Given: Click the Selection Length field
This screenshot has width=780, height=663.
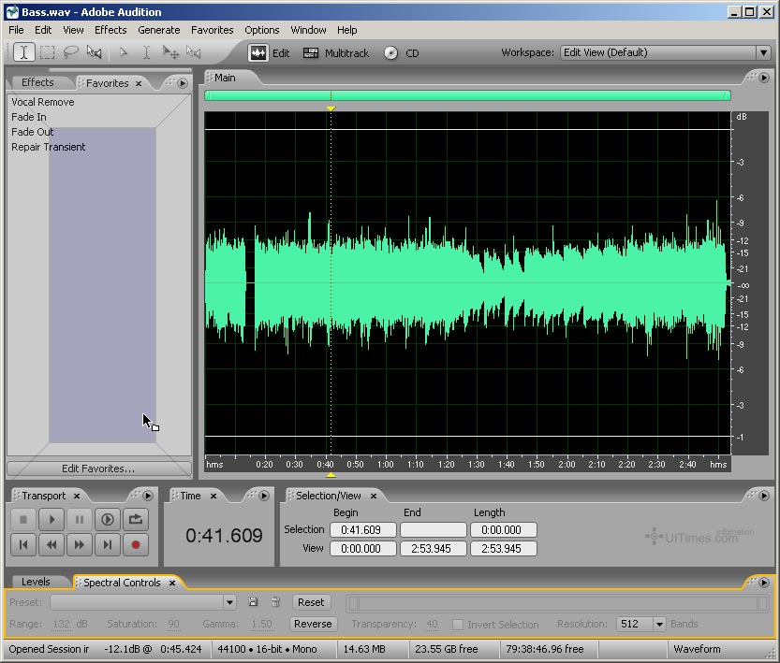Looking at the screenshot, I should (x=504, y=530).
